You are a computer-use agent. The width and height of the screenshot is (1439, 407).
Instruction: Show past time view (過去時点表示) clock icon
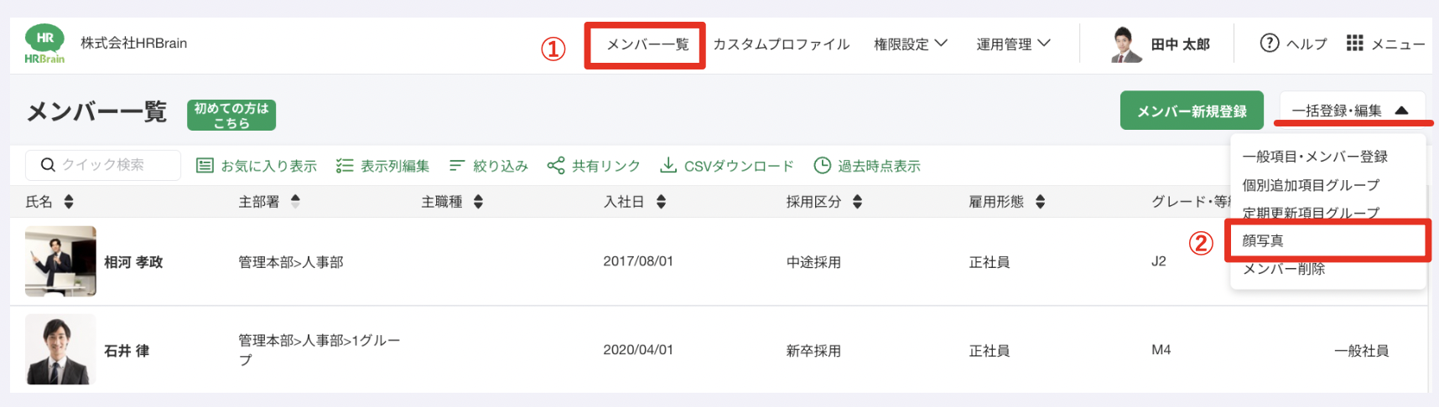click(823, 166)
